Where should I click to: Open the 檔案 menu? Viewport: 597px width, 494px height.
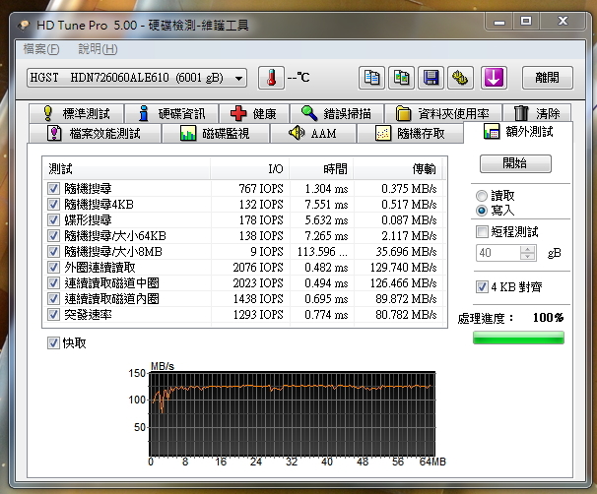point(40,49)
